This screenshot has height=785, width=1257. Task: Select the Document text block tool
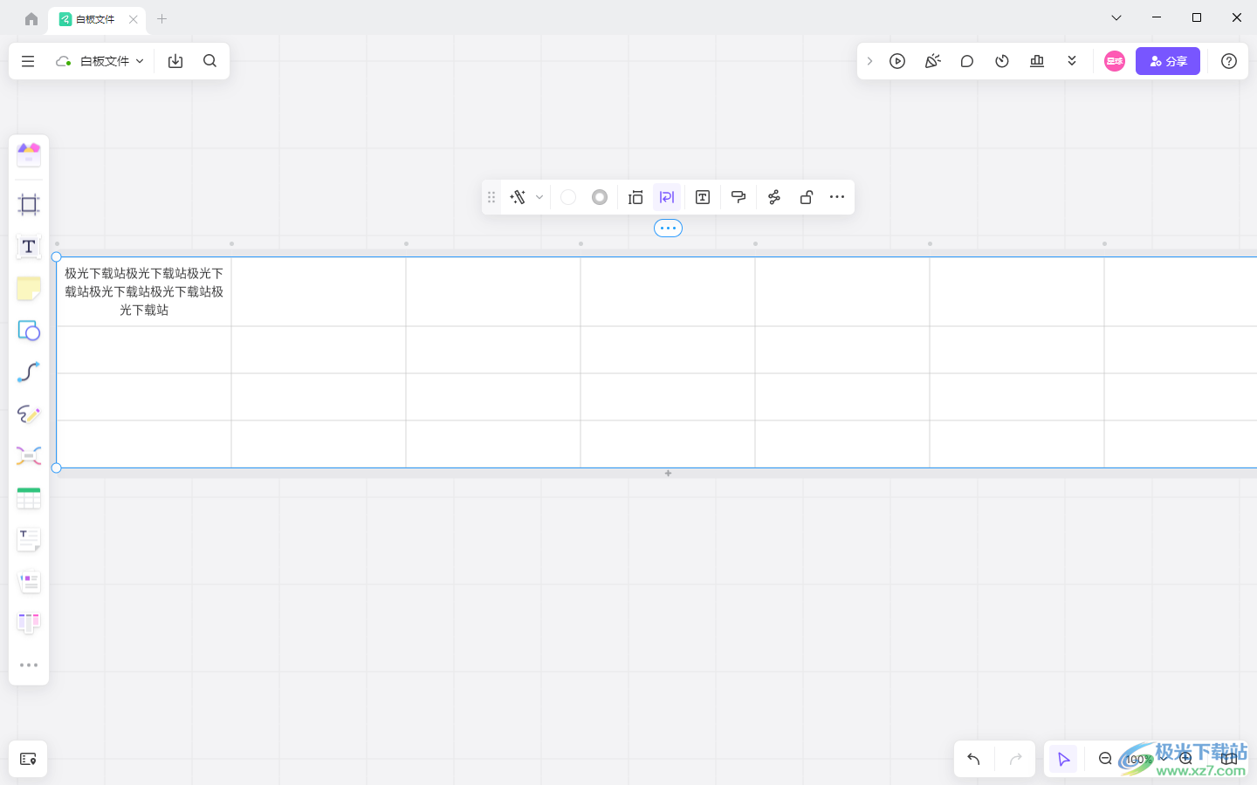pyautogui.click(x=29, y=540)
